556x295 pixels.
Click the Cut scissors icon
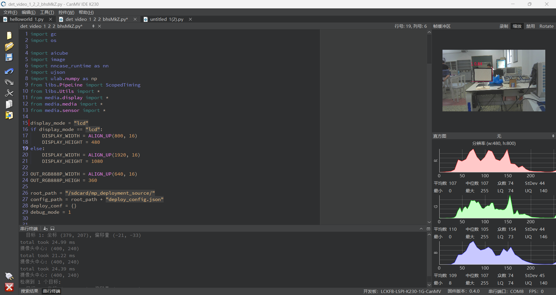click(9, 93)
